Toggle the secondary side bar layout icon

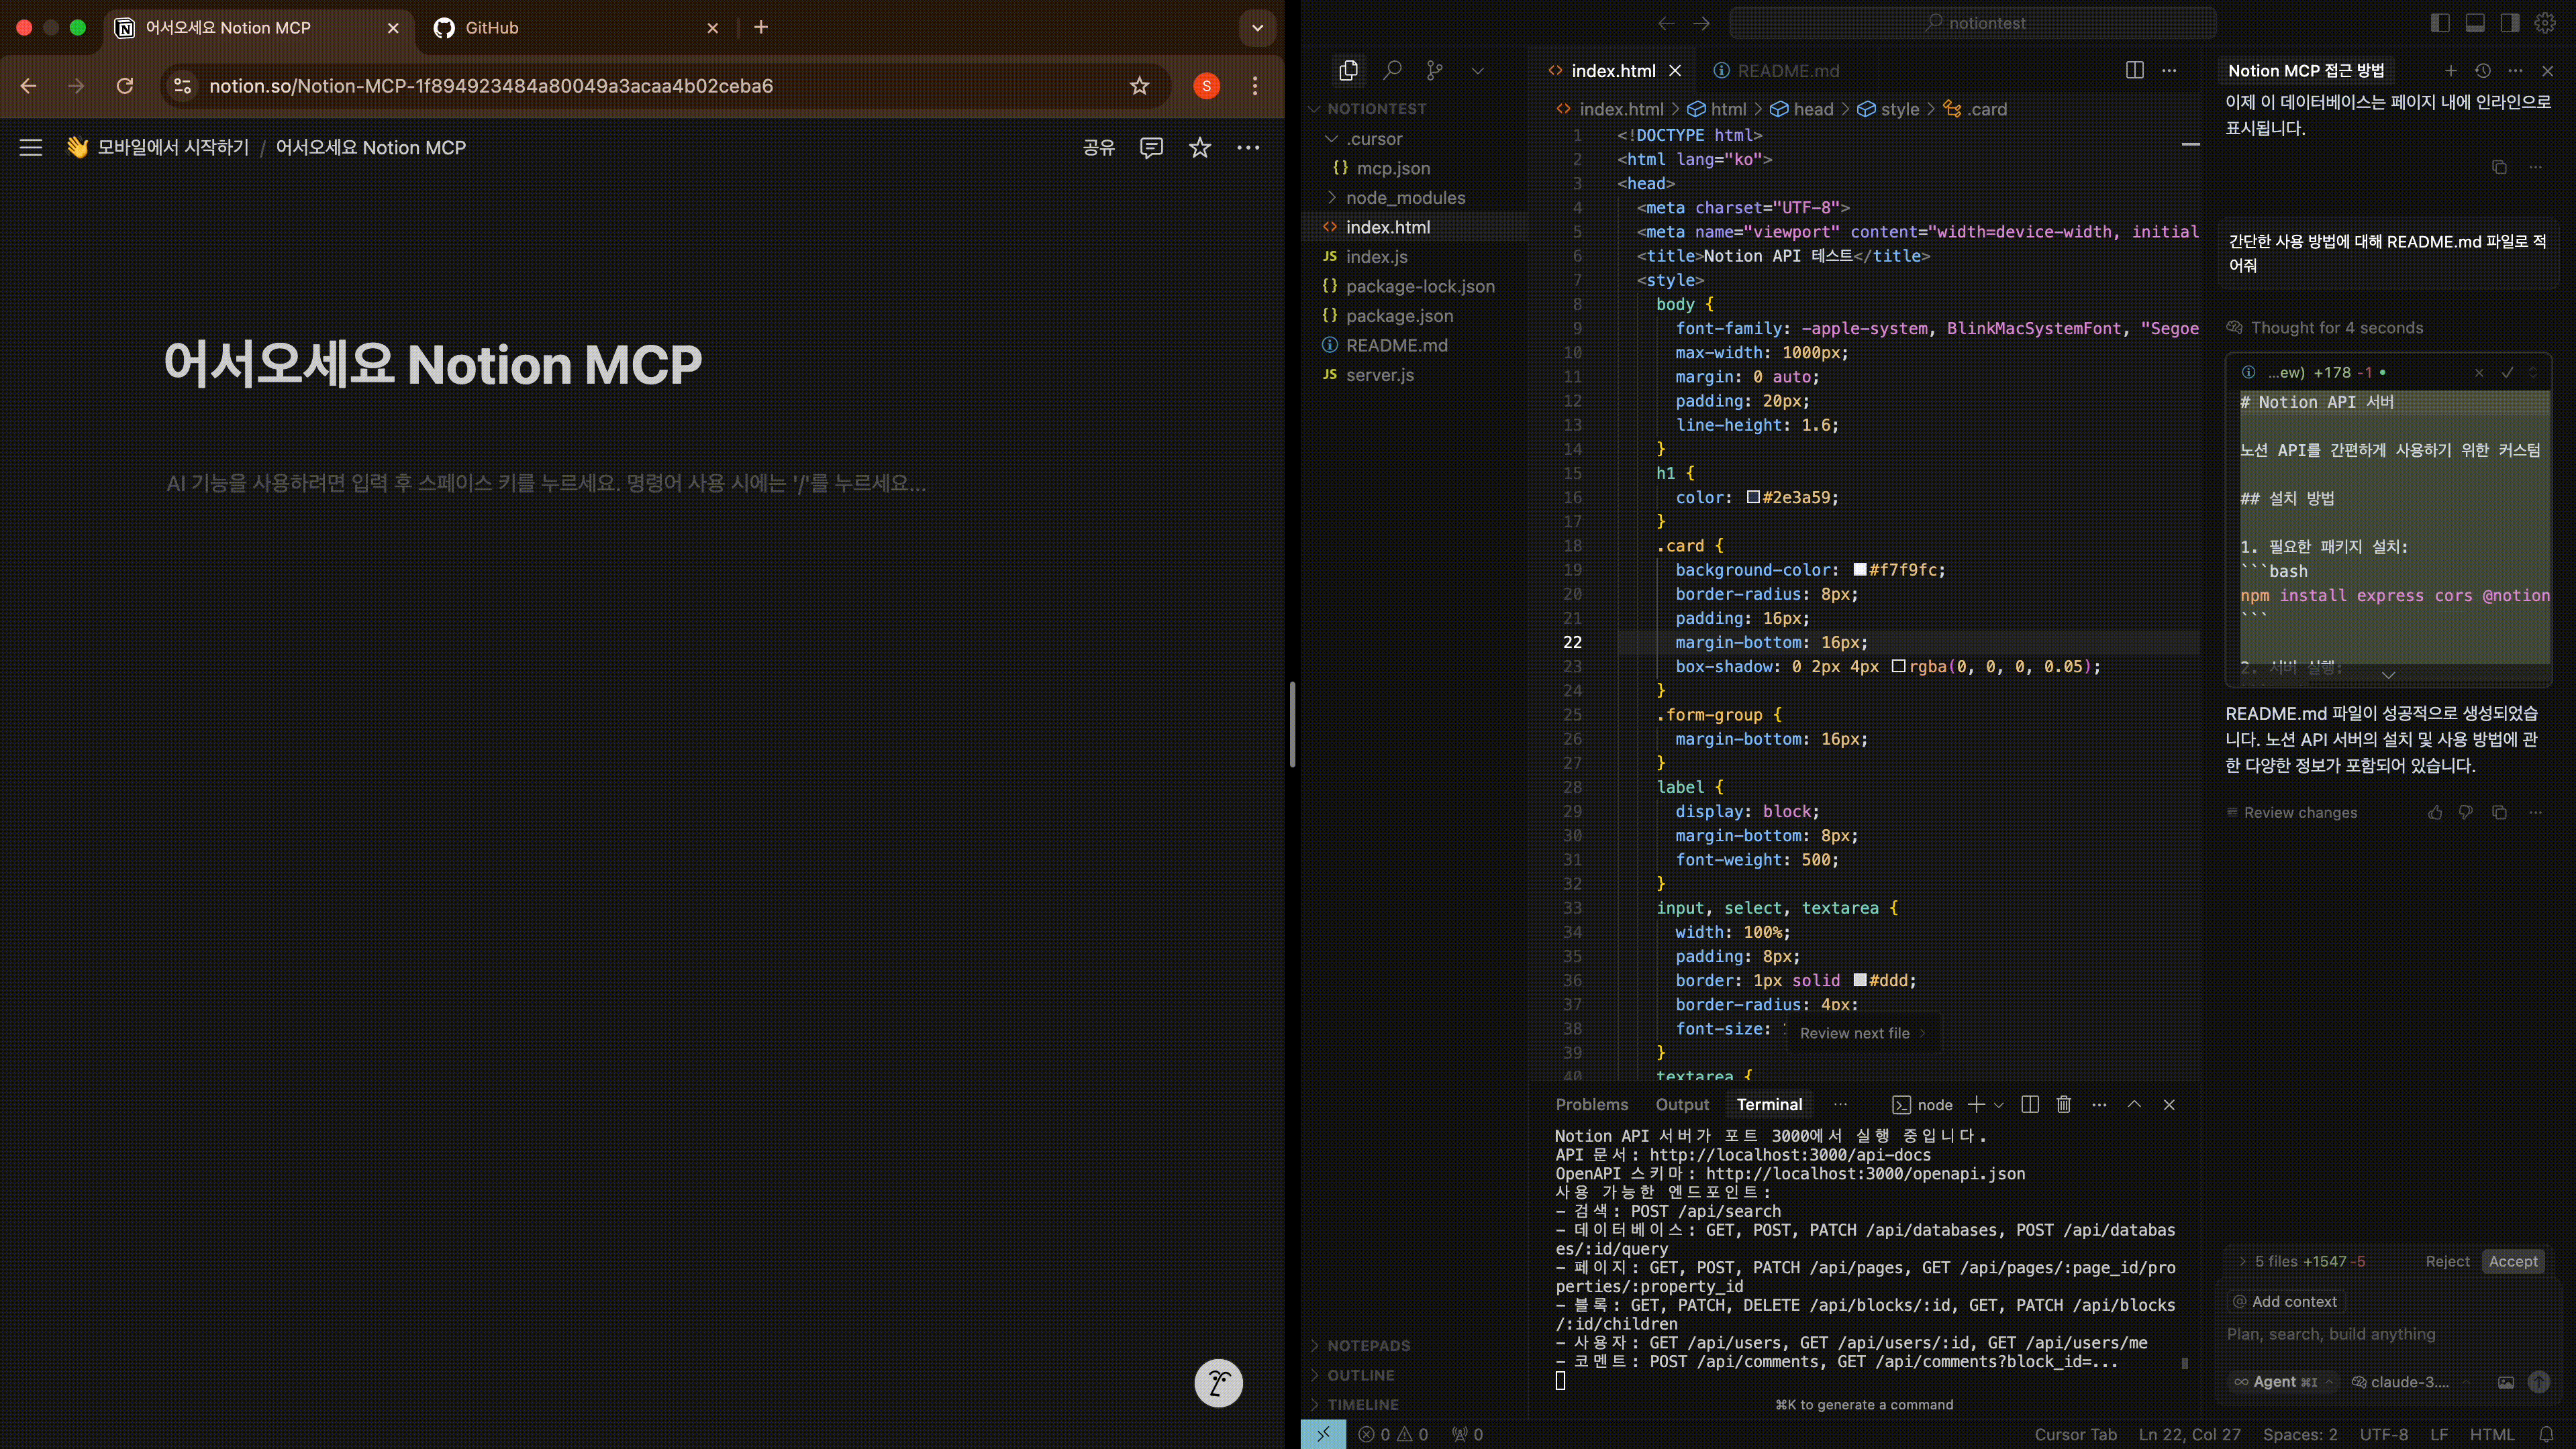click(2510, 23)
